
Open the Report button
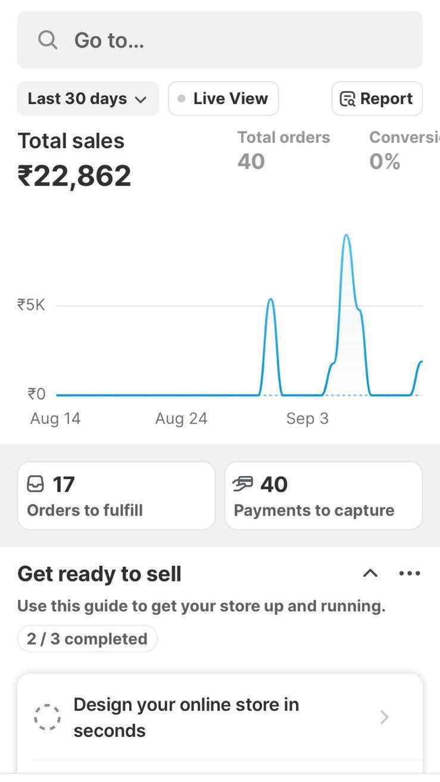click(377, 99)
